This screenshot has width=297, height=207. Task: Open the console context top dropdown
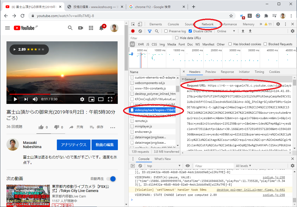click(164, 166)
